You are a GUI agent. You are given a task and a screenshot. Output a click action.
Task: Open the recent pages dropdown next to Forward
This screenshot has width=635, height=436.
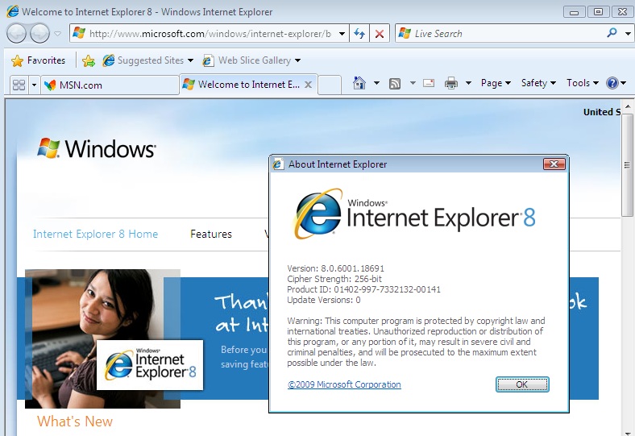(x=58, y=34)
